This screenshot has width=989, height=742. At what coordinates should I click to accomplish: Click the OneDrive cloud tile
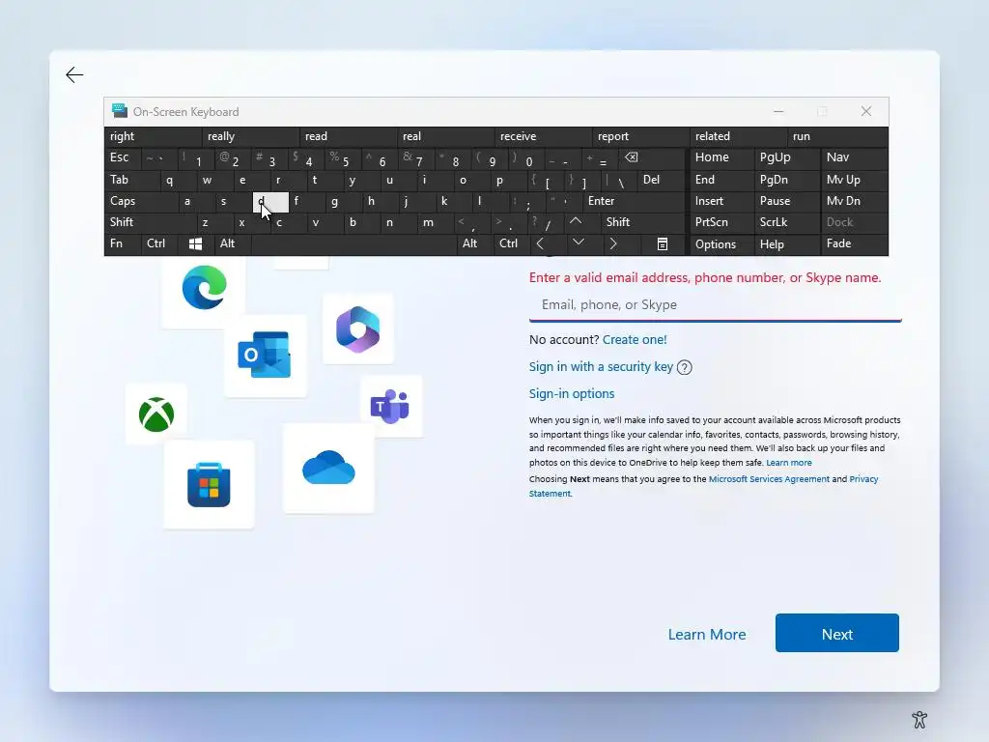[x=328, y=469]
